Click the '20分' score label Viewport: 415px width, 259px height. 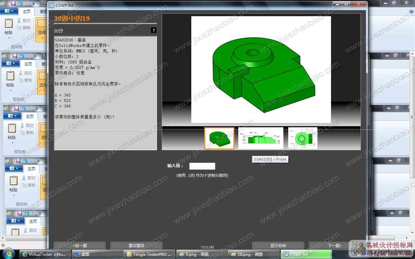pos(58,31)
